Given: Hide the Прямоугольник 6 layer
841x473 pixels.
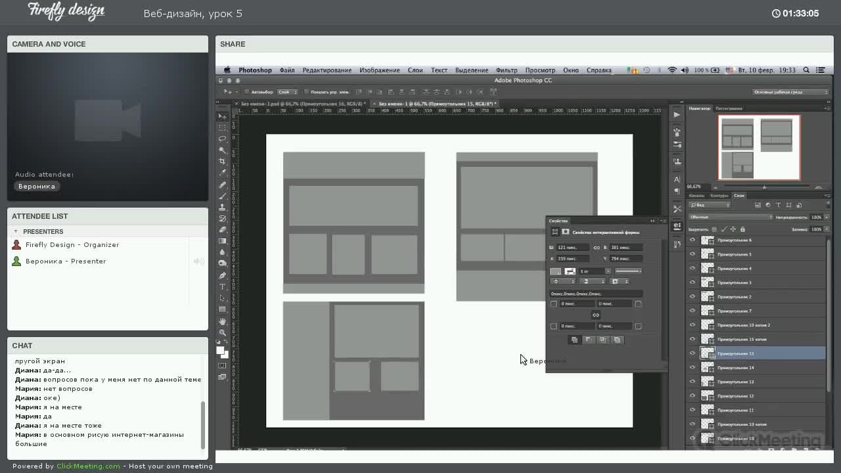Looking at the screenshot, I should [x=693, y=240].
